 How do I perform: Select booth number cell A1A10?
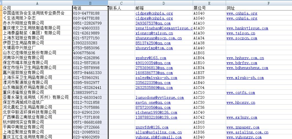209,23
